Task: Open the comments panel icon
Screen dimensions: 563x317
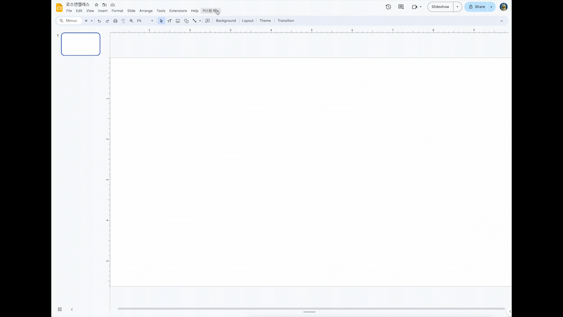Action: [x=401, y=7]
